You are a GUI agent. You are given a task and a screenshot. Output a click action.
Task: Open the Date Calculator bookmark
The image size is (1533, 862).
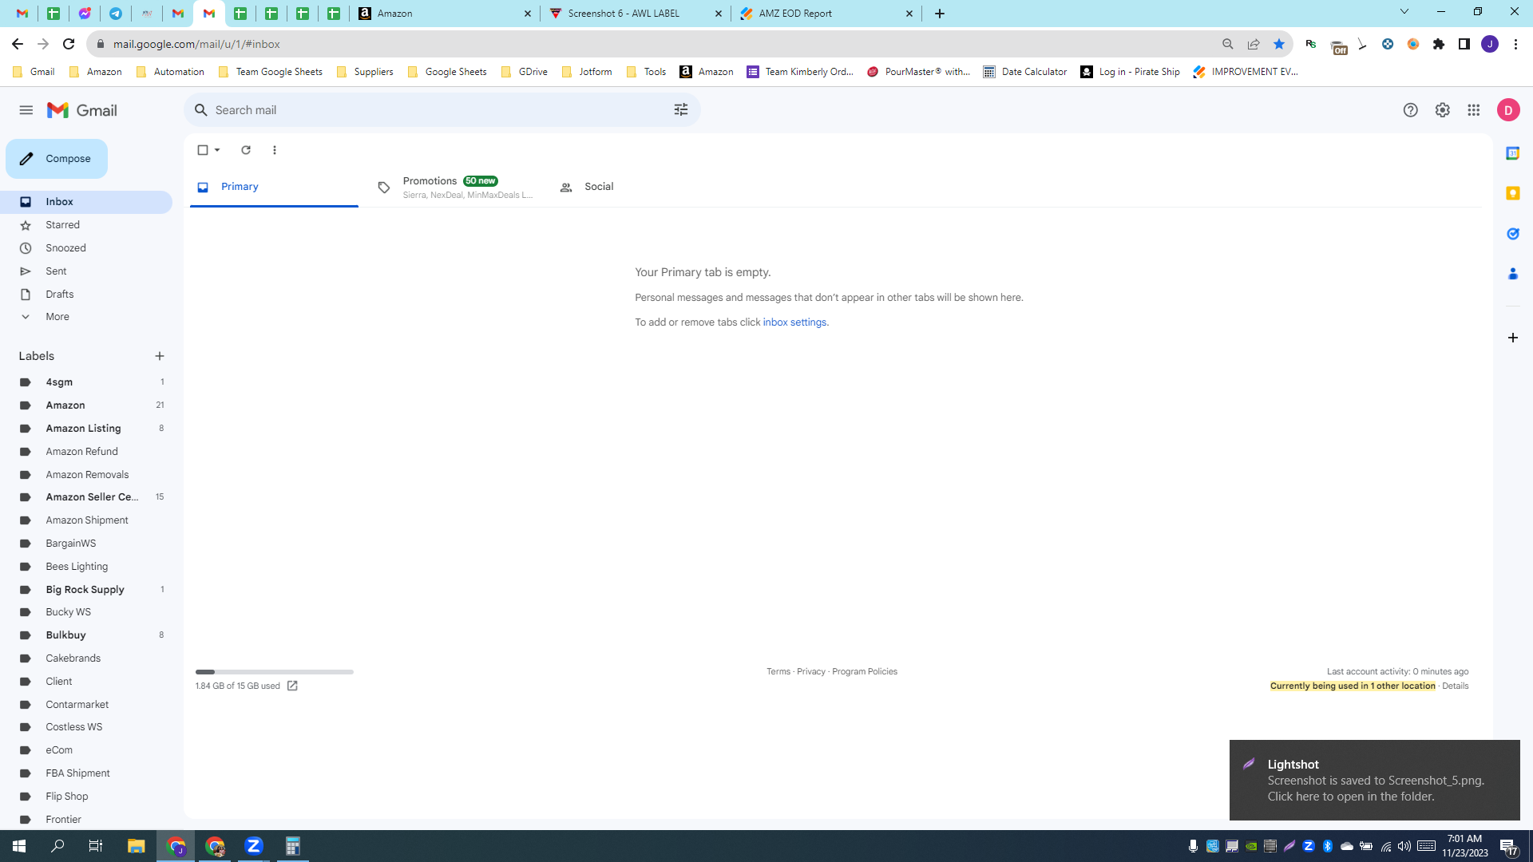[x=1025, y=72]
